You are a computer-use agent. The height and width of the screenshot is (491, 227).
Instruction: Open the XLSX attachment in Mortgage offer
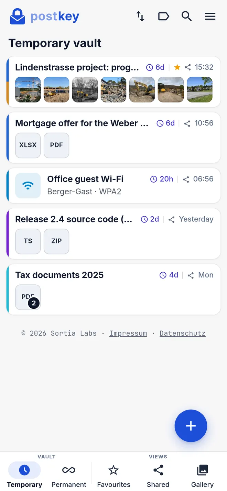point(28,145)
